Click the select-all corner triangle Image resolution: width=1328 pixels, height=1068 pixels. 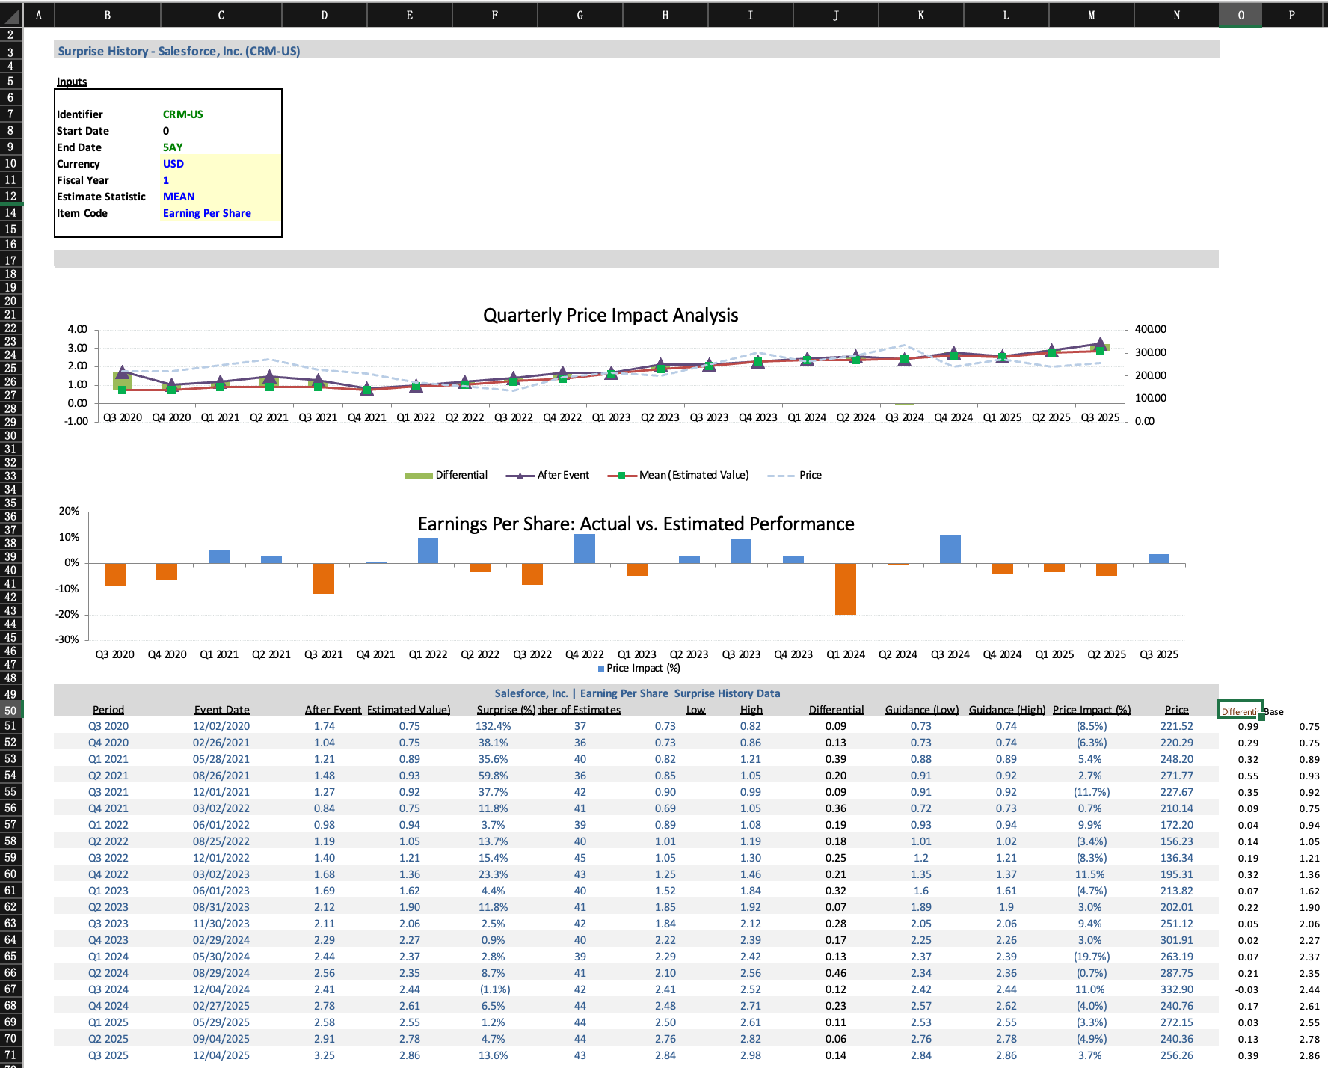click(11, 15)
